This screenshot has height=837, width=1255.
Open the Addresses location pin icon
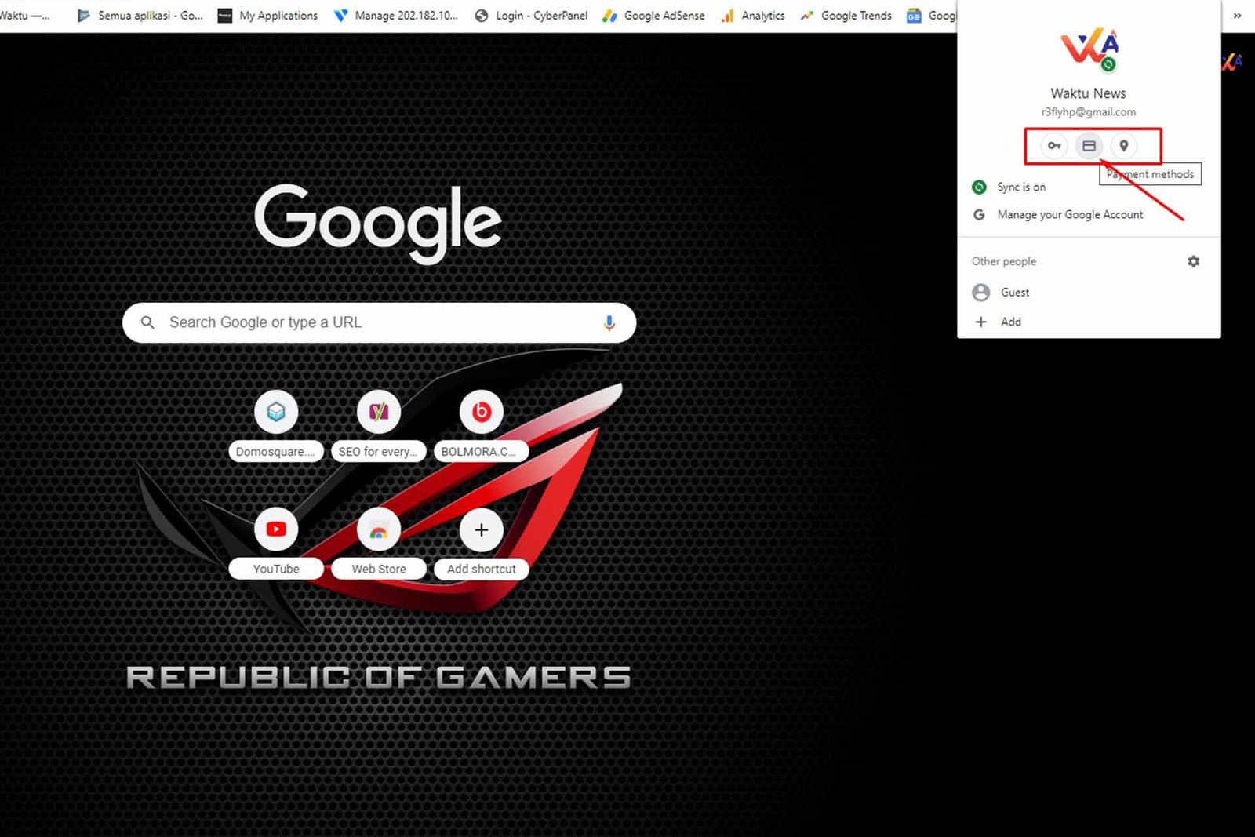tap(1124, 146)
